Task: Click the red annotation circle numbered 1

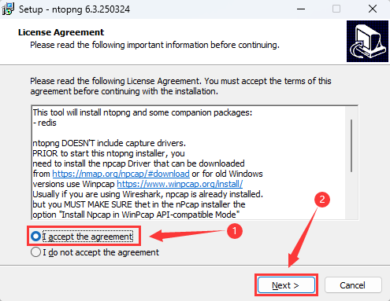Action: click(235, 231)
